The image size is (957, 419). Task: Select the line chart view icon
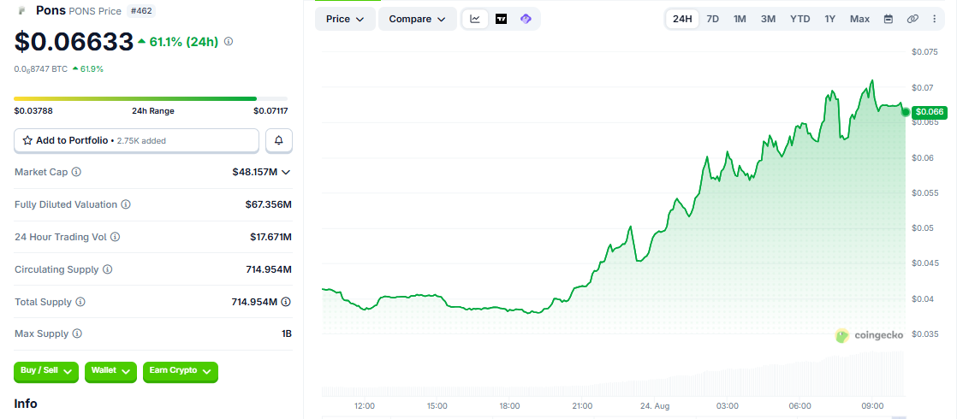pyautogui.click(x=475, y=19)
